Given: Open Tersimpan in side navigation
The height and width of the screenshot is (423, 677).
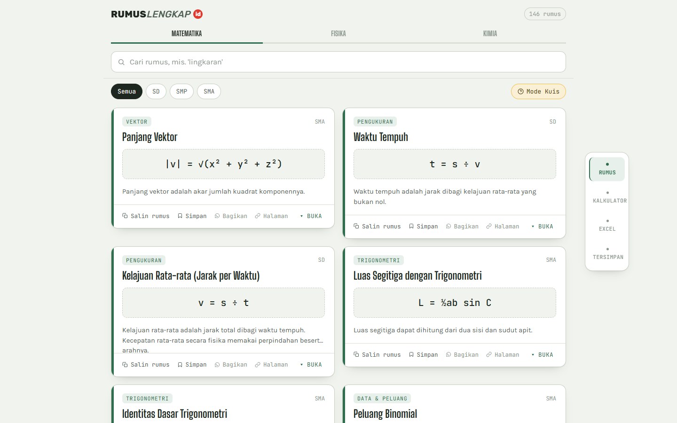Looking at the screenshot, I should pyautogui.click(x=607, y=254).
